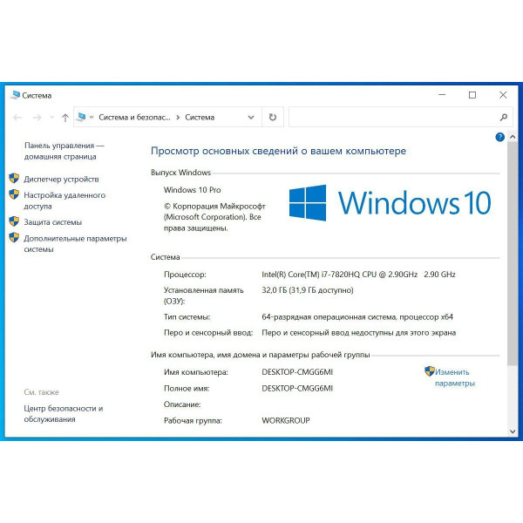Viewport: 523px width, 523px height.
Task: Click the Windows 10 logo image
Action: click(390, 203)
